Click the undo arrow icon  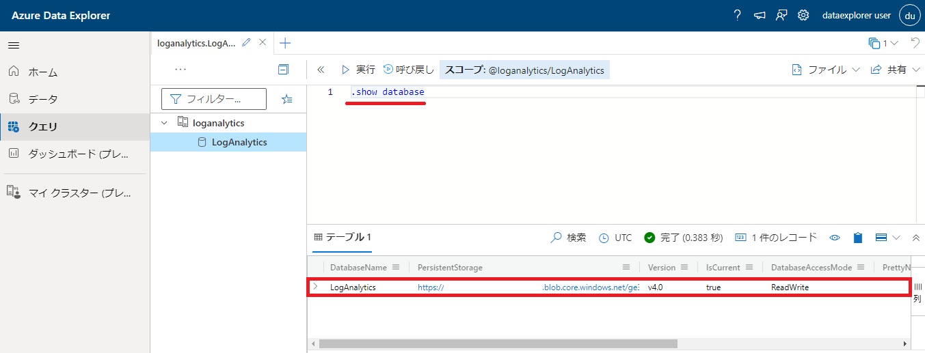[x=915, y=43]
